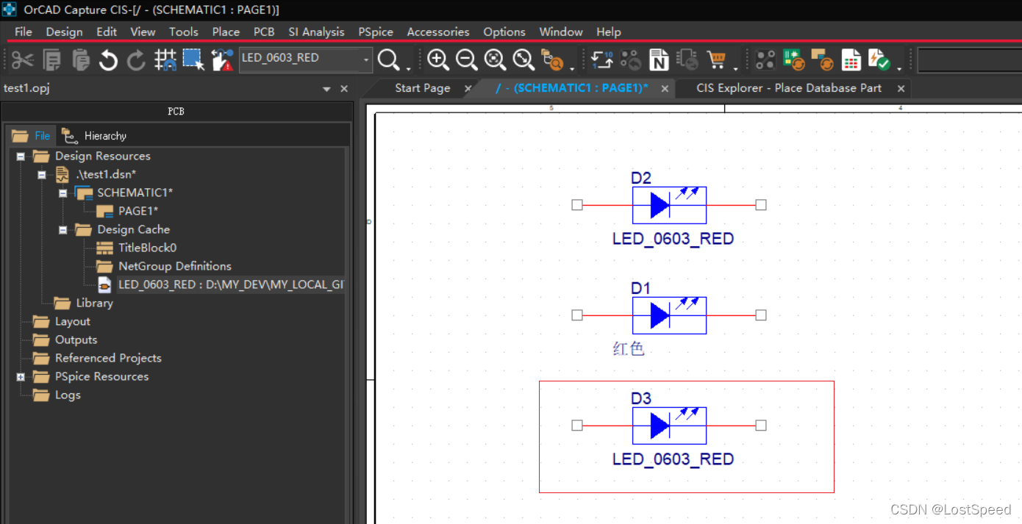The height and width of the screenshot is (524, 1022).
Task: Close the Start Page tab
Action: click(x=468, y=88)
